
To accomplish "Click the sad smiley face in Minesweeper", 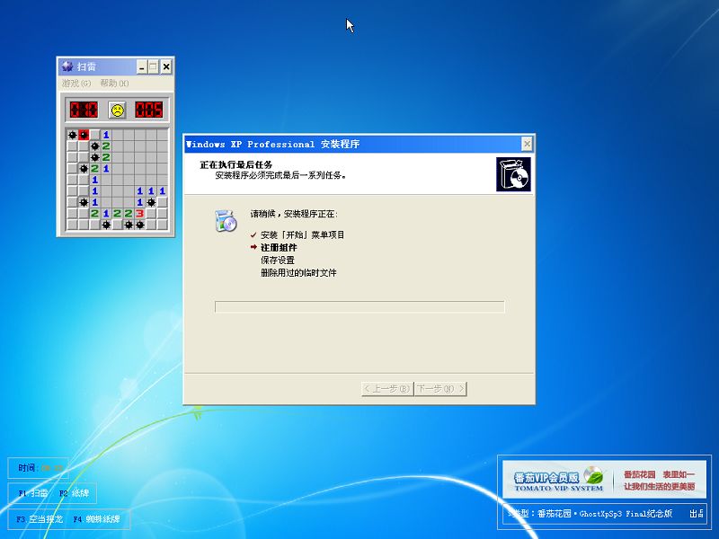I will pyautogui.click(x=118, y=110).
